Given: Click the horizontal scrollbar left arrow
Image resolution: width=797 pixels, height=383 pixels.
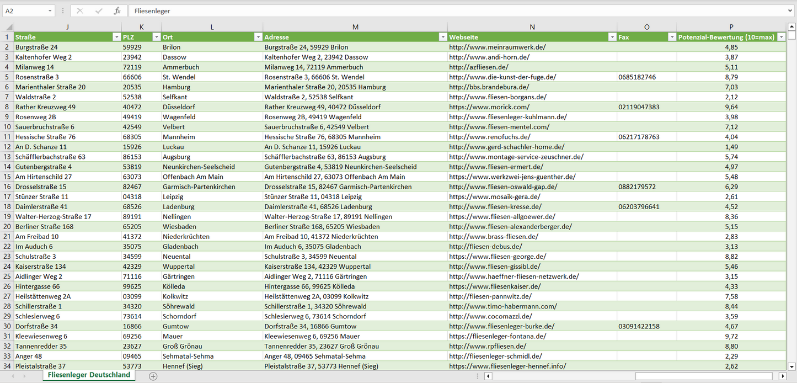Looking at the screenshot, I should point(488,376).
